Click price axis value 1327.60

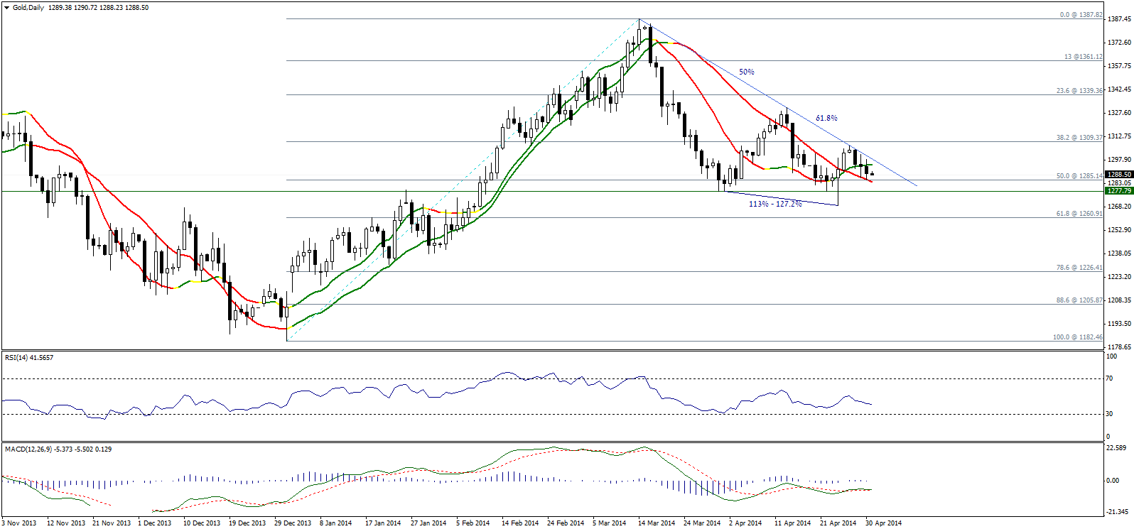coord(1120,113)
